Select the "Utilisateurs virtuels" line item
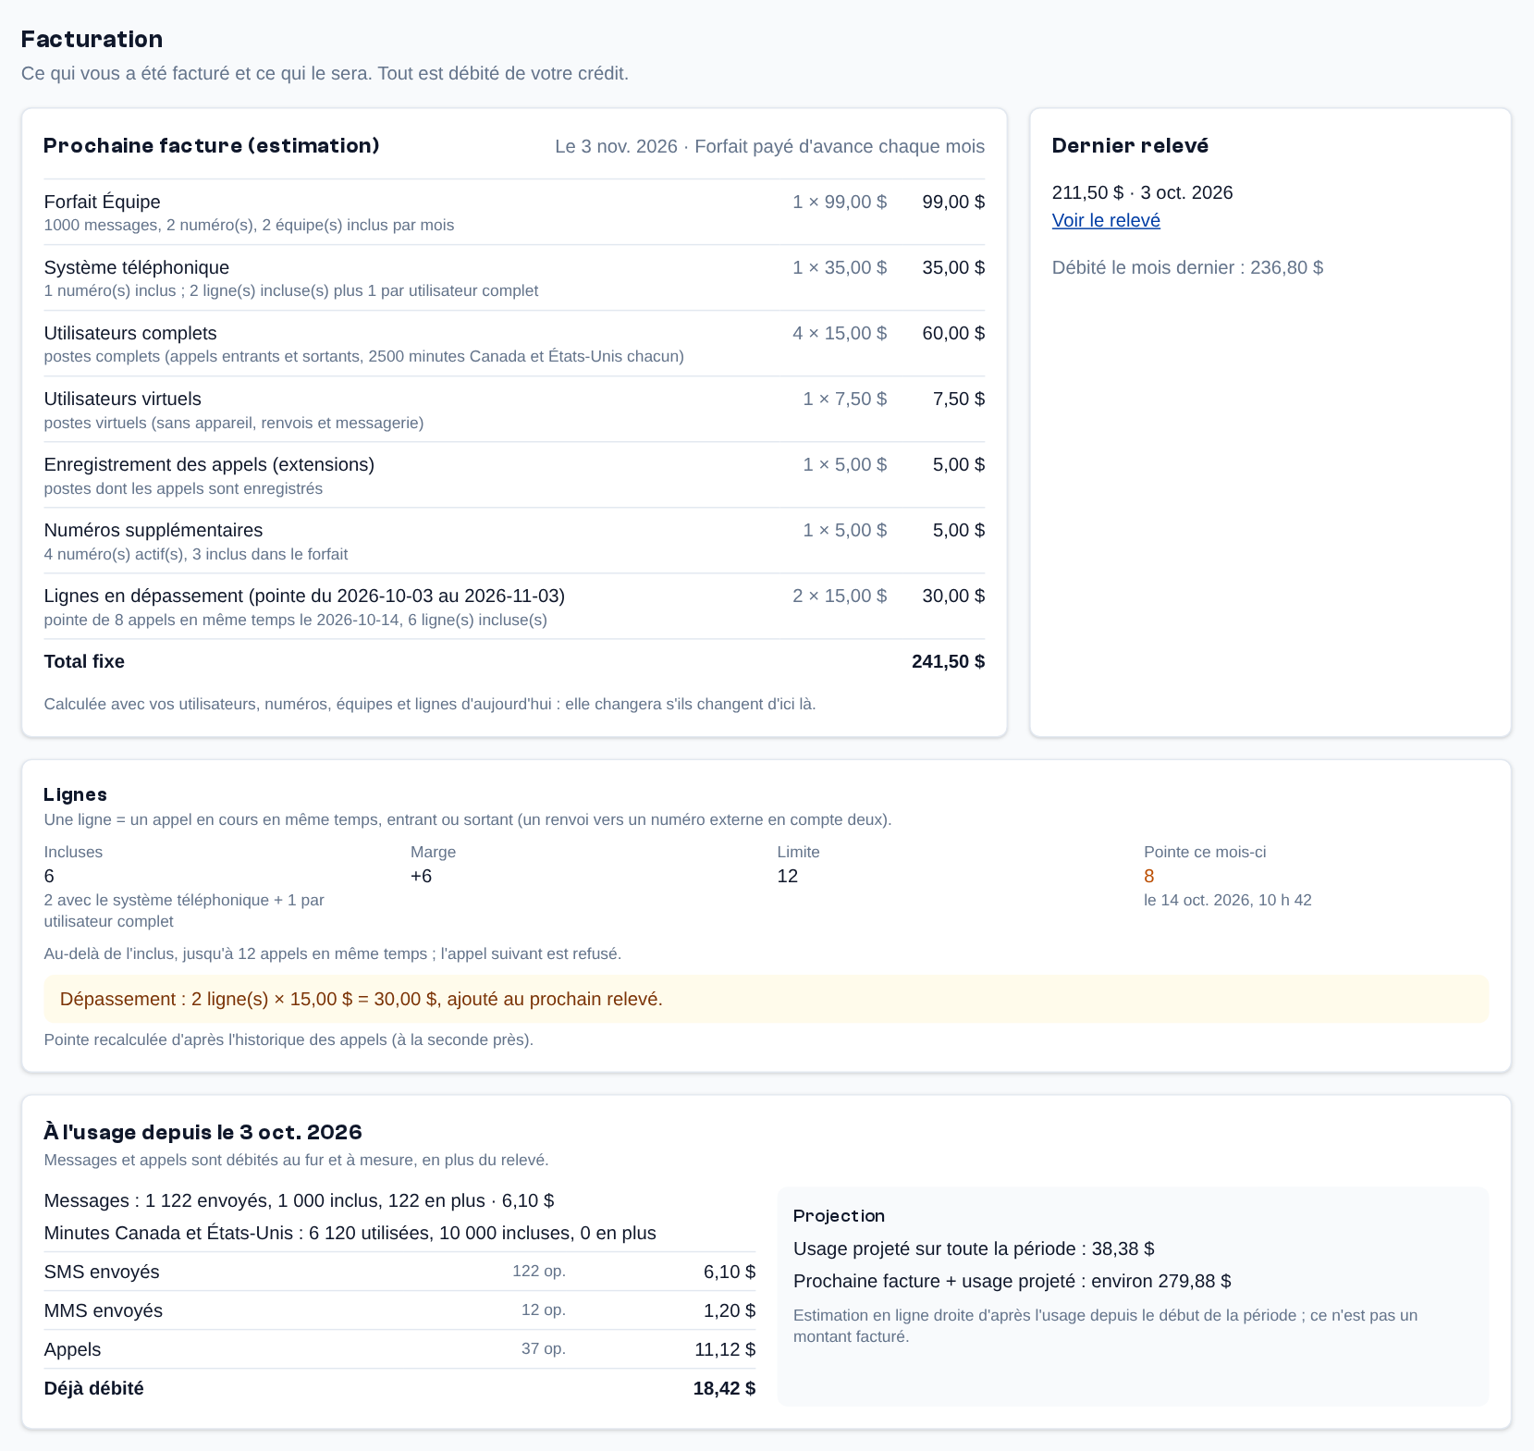This screenshot has height=1451, width=1534. point(514,409)
